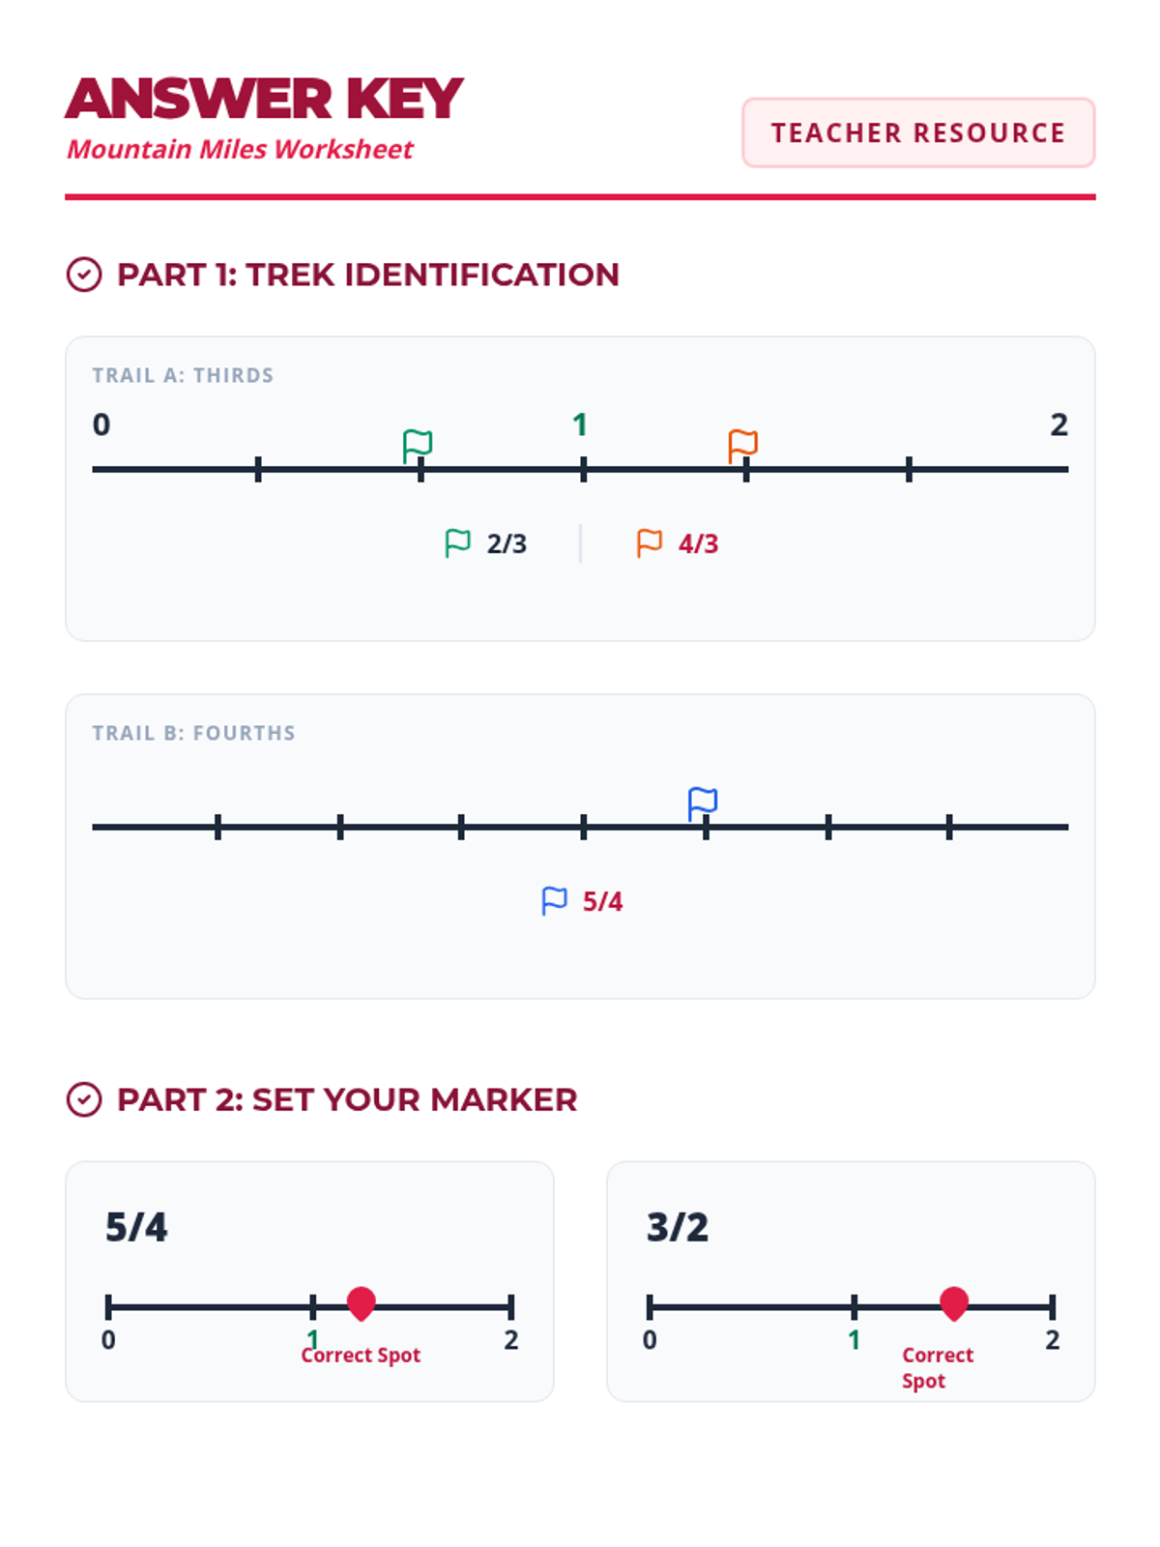Click the Trail A: Thirds label
Screen dimensions: 1160x1547
coord(183,375)
